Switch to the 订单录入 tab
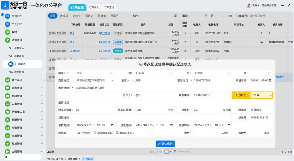This screenshot has width=294, height=161. [x=94, y=7]
